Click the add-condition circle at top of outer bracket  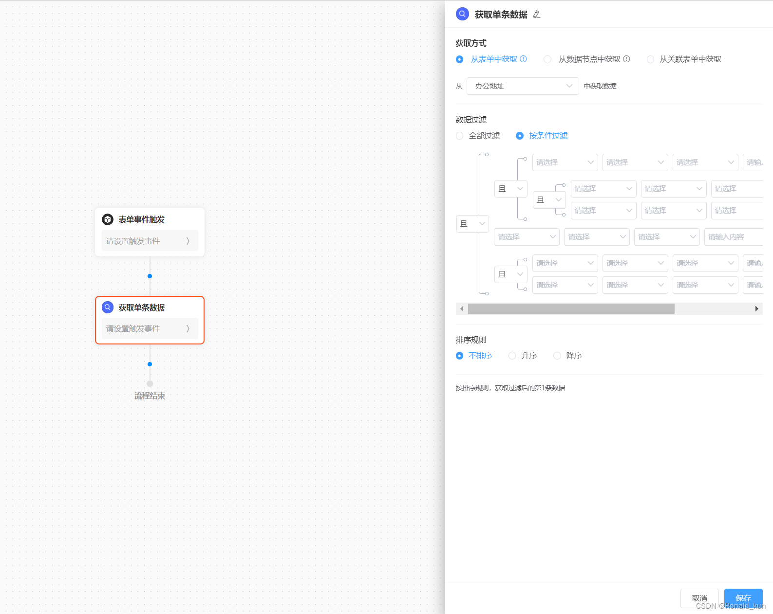(487, 154)
